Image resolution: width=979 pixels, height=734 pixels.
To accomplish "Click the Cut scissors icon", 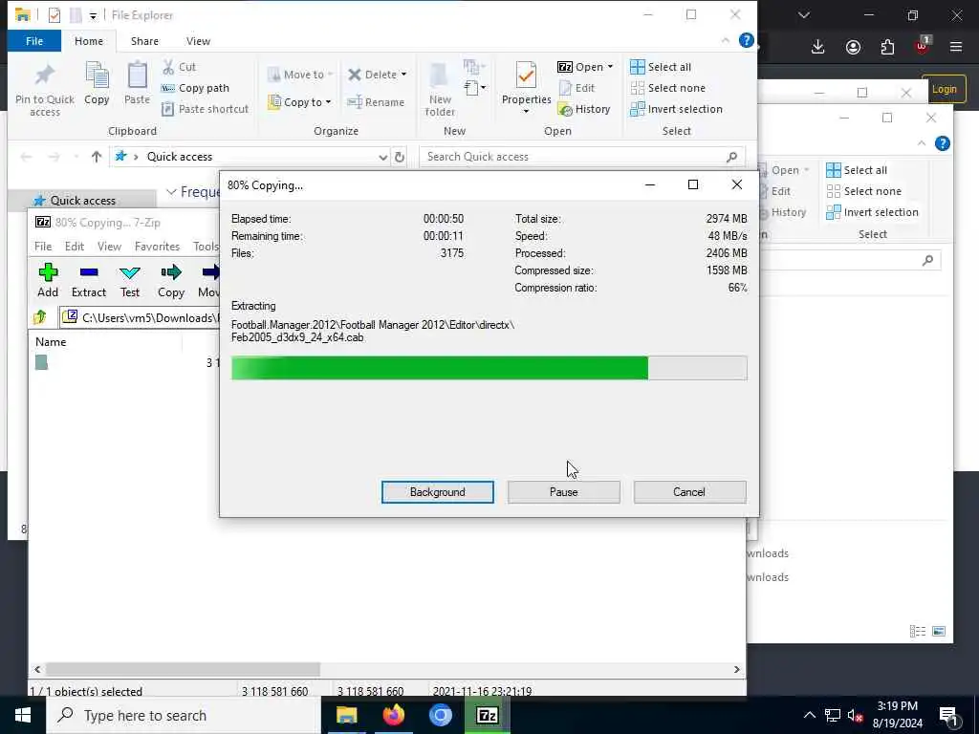I will tap(168, 67).
